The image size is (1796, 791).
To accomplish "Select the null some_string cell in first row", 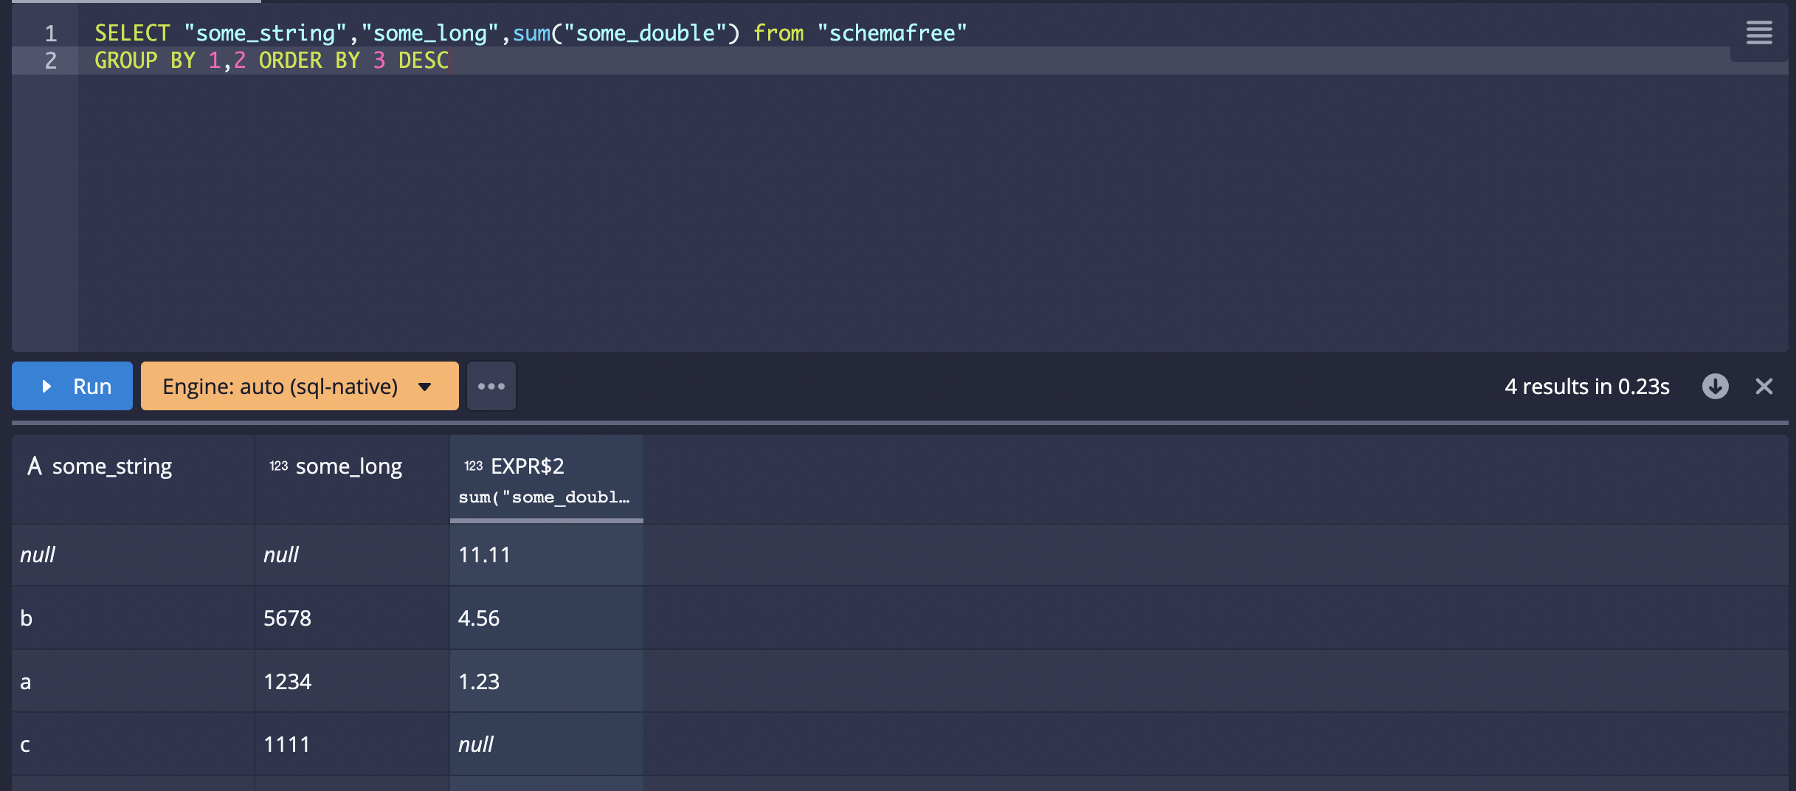I will click(x=133, y=555).
